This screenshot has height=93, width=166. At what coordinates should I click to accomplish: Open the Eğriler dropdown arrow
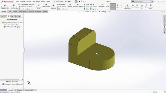point(107,9)
